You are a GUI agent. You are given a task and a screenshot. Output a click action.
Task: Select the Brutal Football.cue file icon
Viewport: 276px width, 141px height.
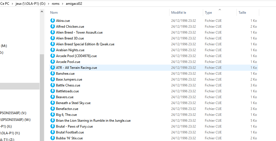coord(52,132)
